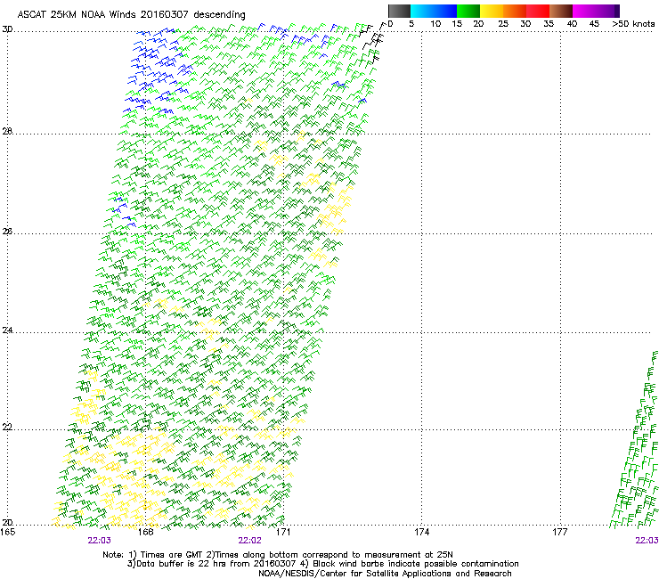Select the green 15–20 knots color segment

pos(468,11)
